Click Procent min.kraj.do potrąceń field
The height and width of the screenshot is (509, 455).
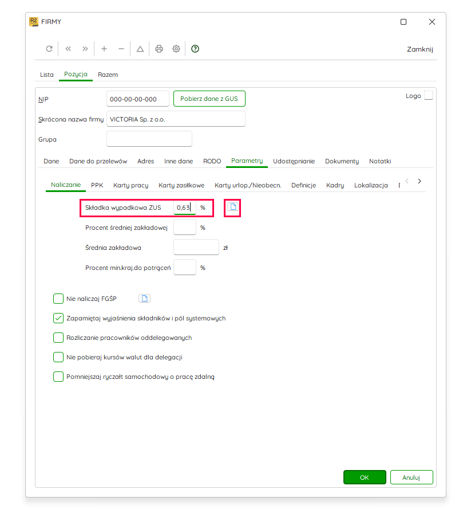coord(185,268)
